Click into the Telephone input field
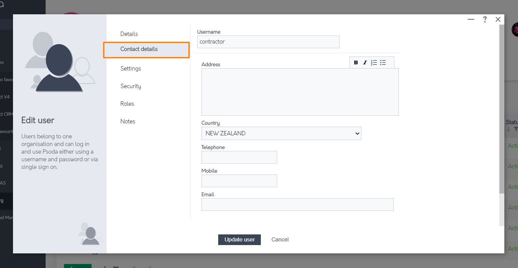 pyautogui.click(x=239, y=157)
